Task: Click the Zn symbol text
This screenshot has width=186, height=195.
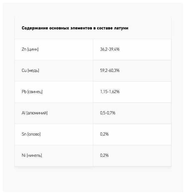Action: pos(24,49)
